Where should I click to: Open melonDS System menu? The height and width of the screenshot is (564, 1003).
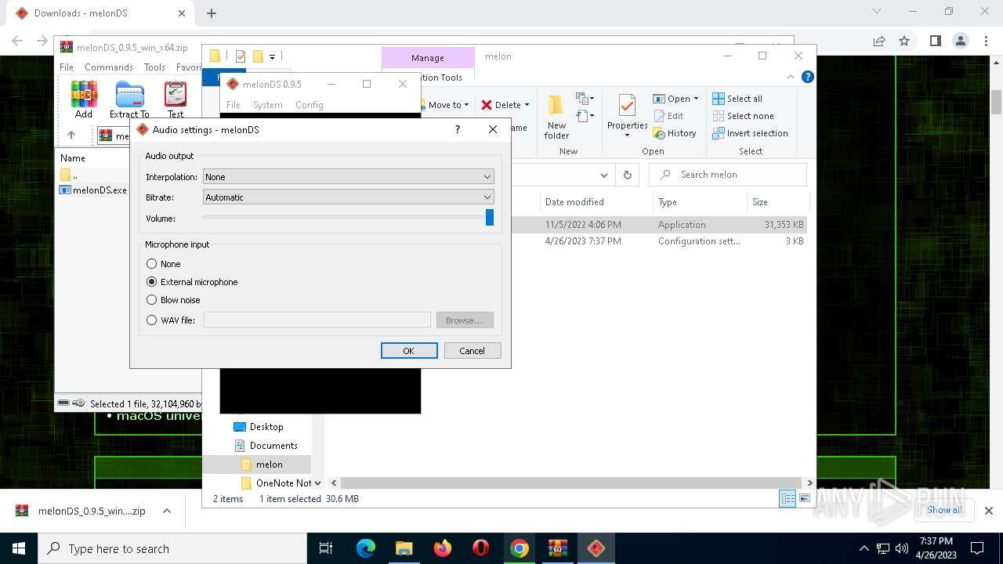267,105
